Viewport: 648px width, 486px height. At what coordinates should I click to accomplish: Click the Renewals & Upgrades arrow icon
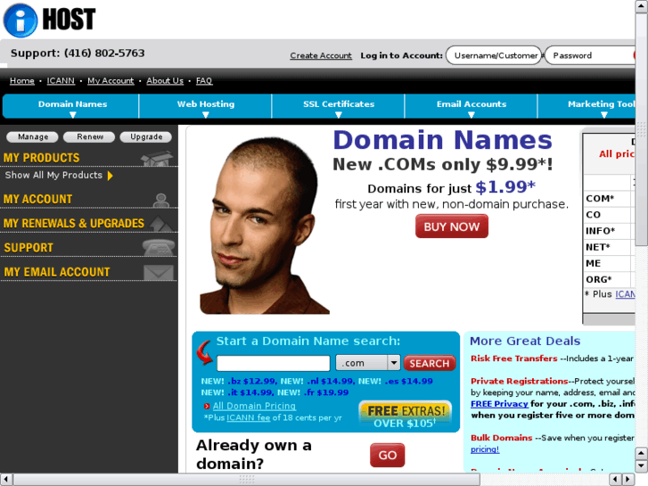coord(160,224)
